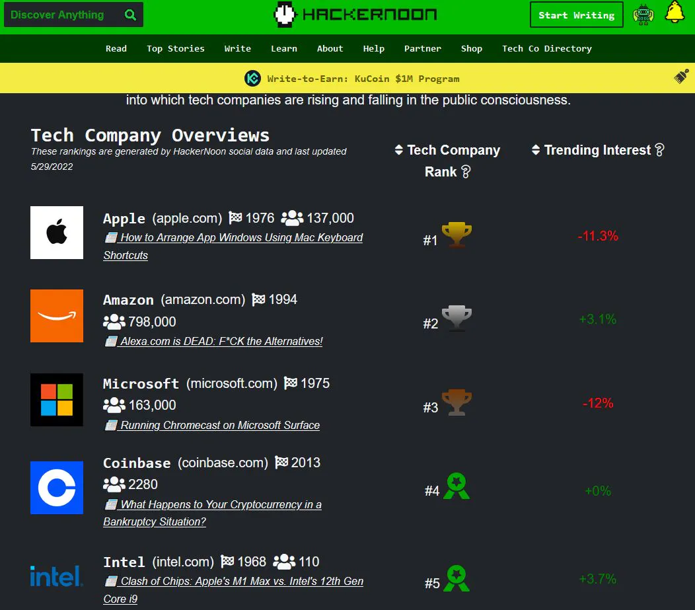Open the Tech Co Directory menu item
This screenshot has width=695, height=610.
click(x=547, y=48)
